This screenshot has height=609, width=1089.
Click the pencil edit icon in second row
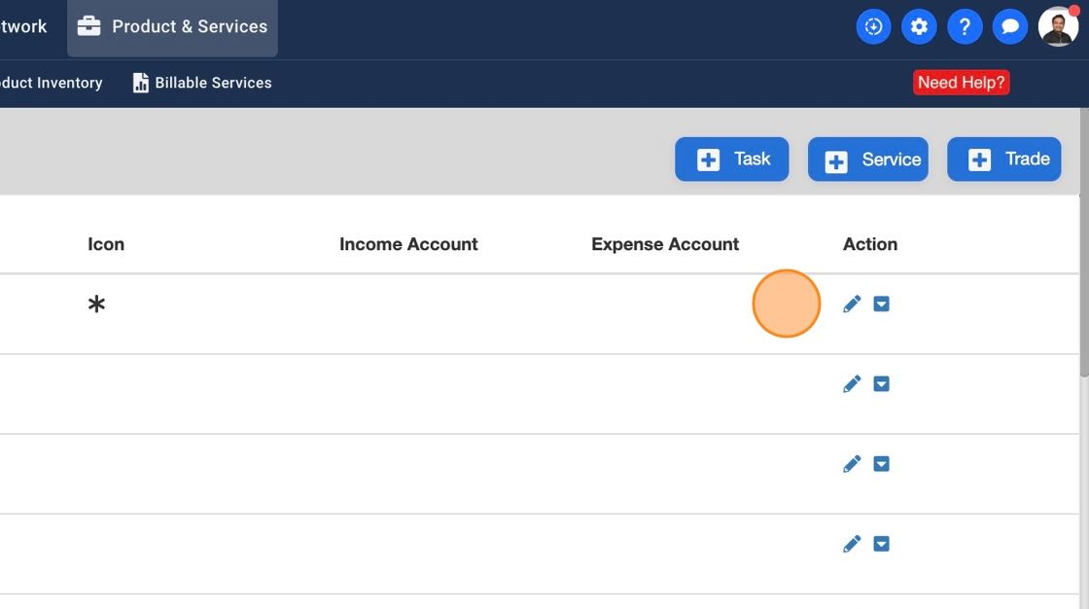click(852, 384)
